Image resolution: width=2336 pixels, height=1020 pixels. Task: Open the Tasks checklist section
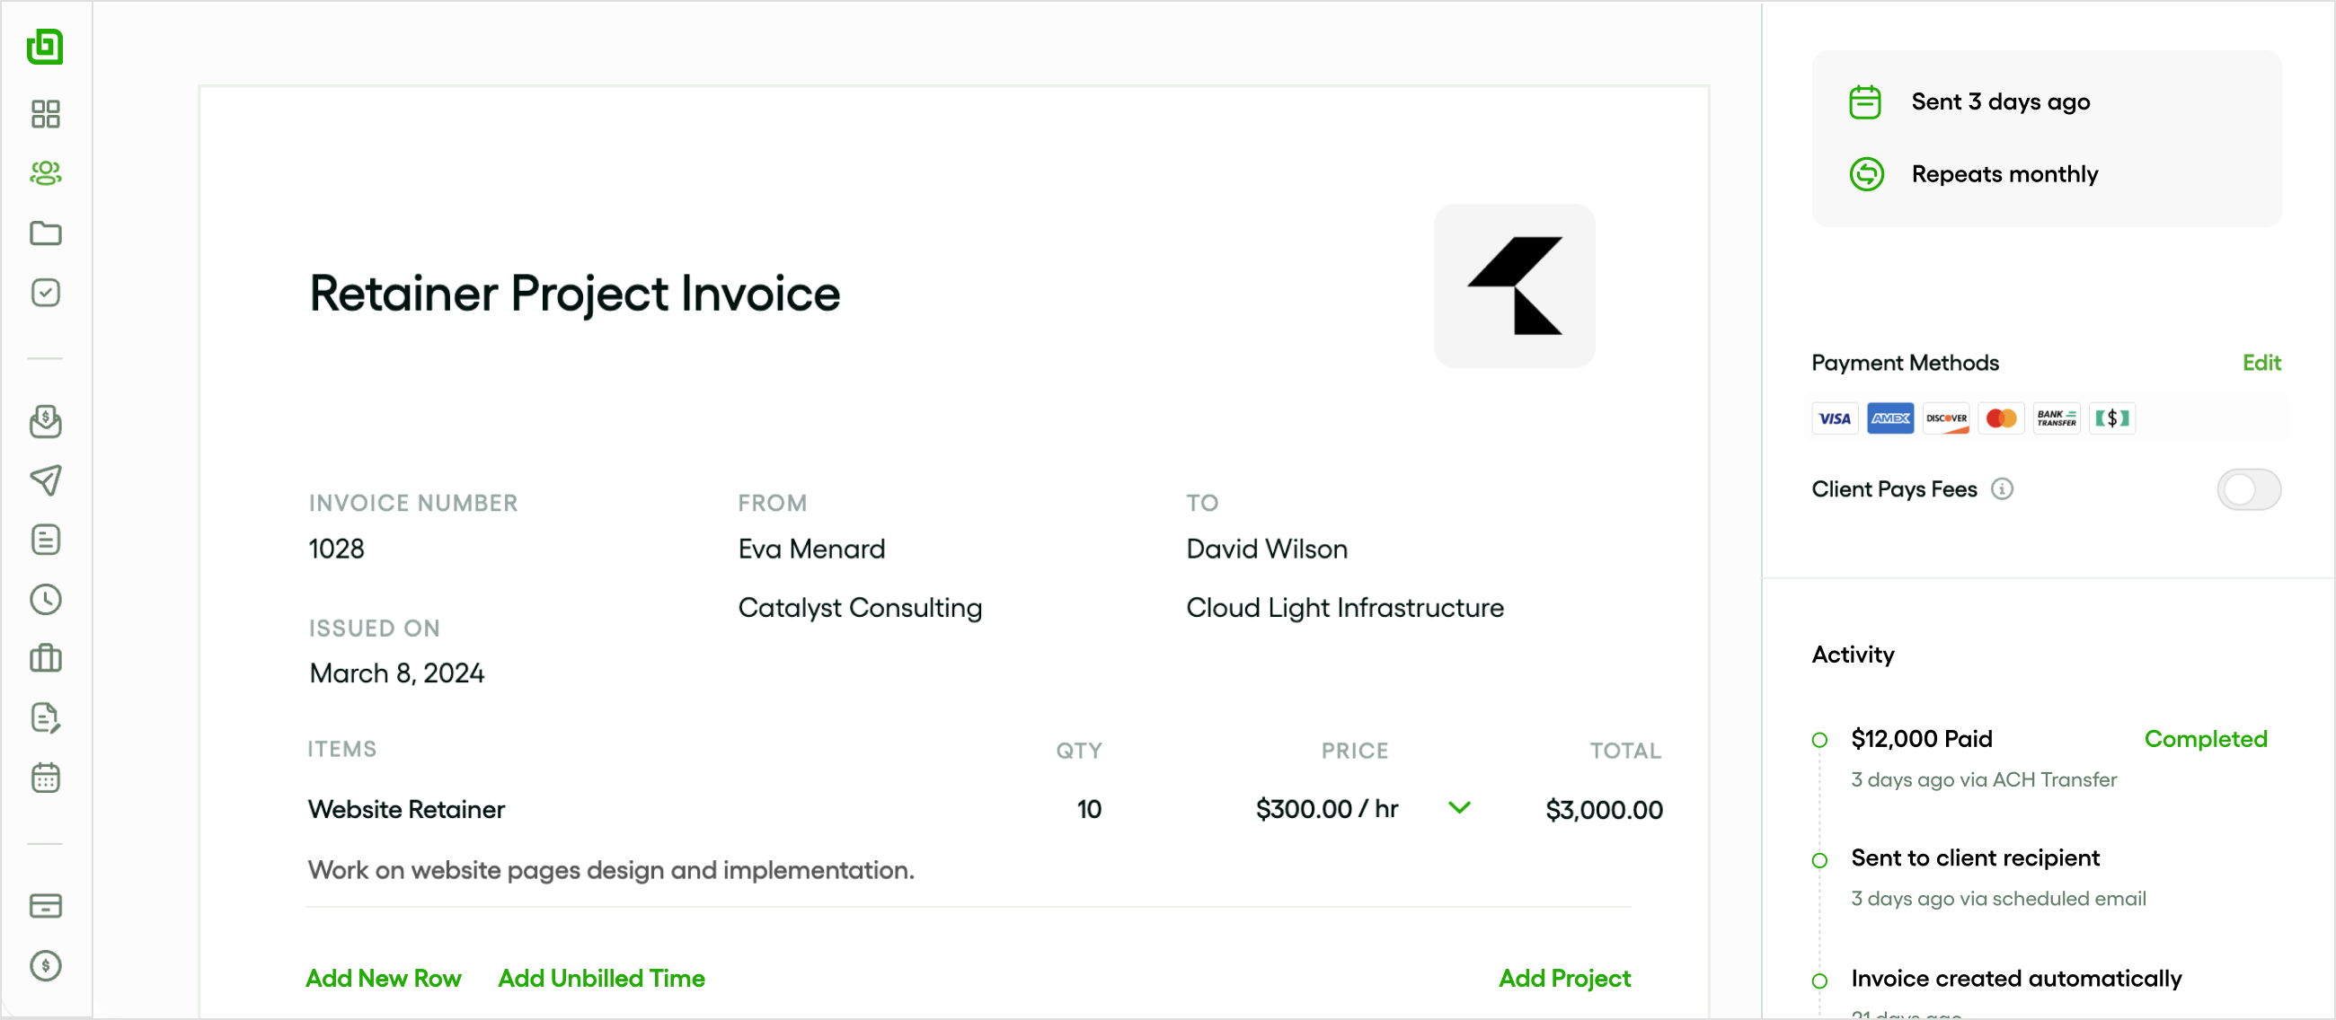[46, 292]
